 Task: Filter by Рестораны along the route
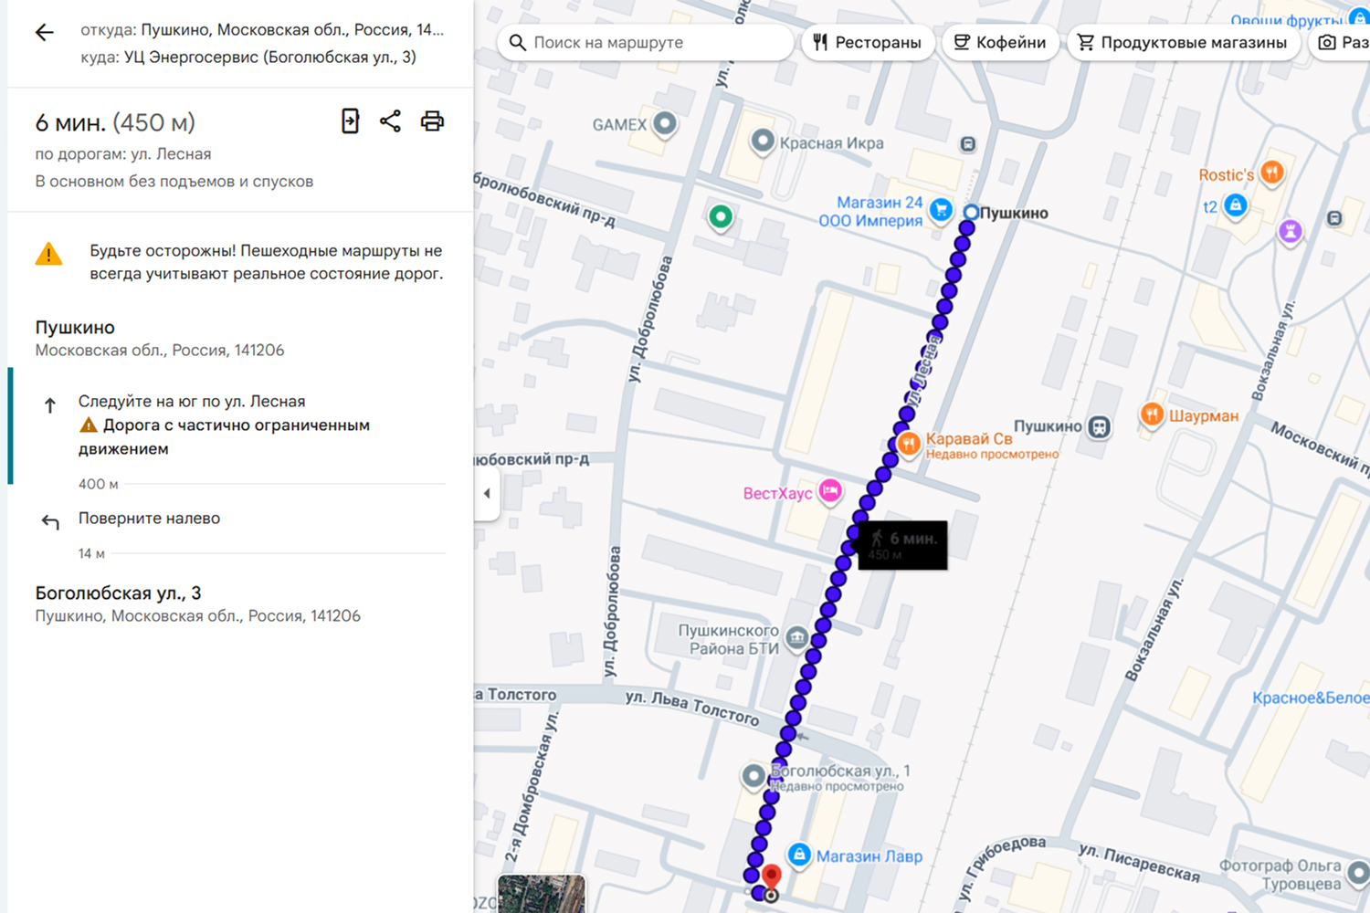click(x=868, y=43)
